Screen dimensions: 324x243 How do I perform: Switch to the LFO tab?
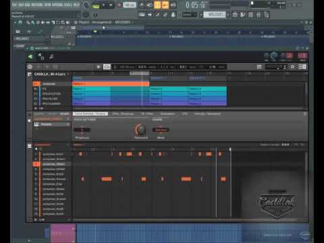click(x=185, y=114)
